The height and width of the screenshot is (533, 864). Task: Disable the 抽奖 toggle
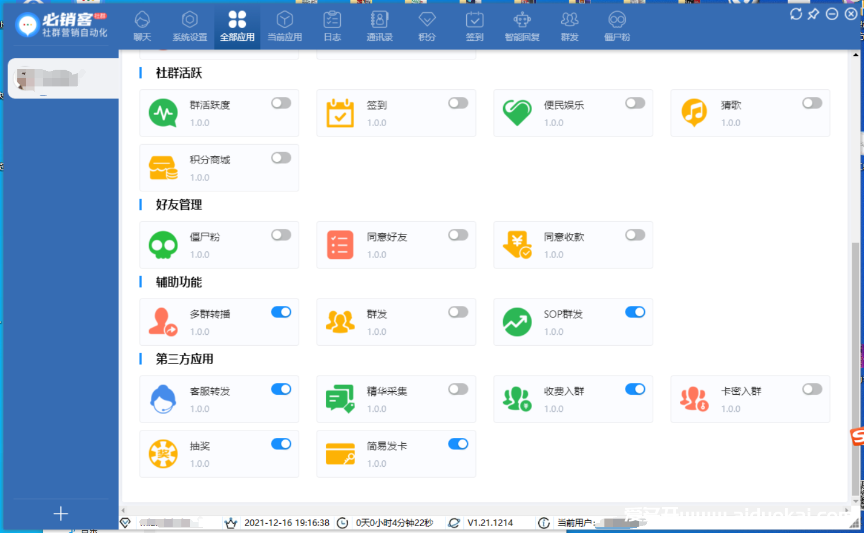coord(281,444)
